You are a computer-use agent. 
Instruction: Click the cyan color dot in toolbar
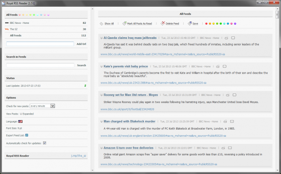(224, 23)
